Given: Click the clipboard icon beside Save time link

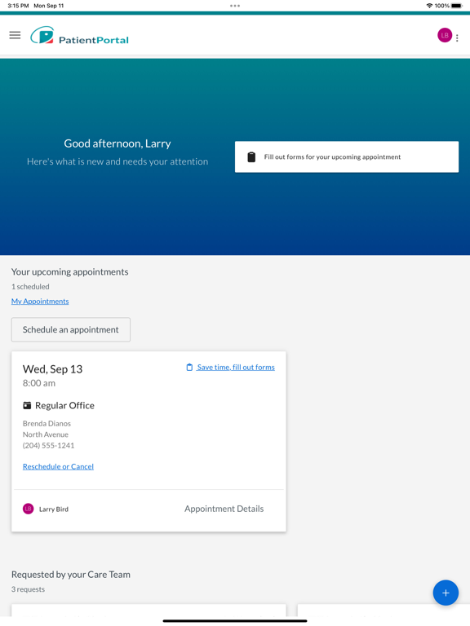Looking at the screenshot, I should point(189,368).
